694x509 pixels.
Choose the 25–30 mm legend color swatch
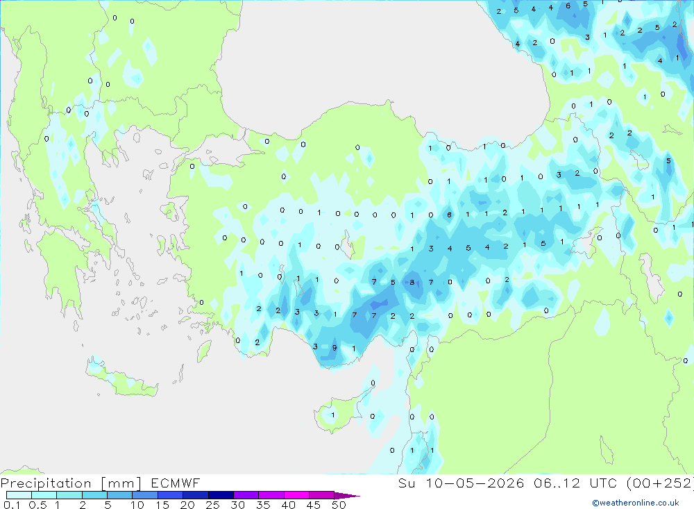click(x=221, y=495)
